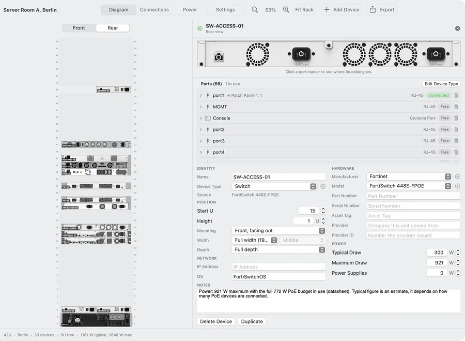Viewport: 465px width, 341px height.
Task: Click the Export share icon
Action: [x=373, y=9]
